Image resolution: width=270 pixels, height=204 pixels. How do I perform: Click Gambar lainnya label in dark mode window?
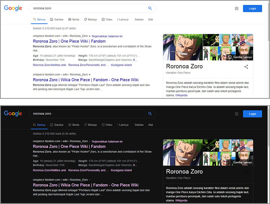(242, 162)
